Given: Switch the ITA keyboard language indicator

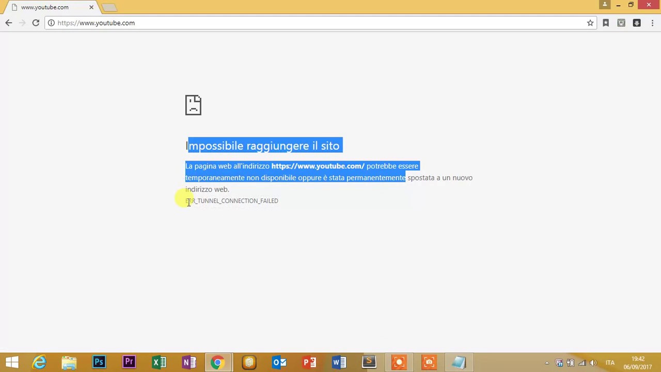Looking at the screenshot, I should [x=610, y=363].
